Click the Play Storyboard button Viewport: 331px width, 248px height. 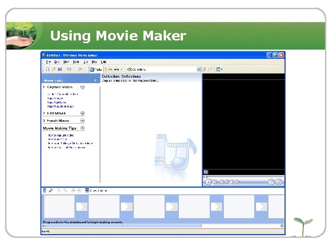click(79, 191)
